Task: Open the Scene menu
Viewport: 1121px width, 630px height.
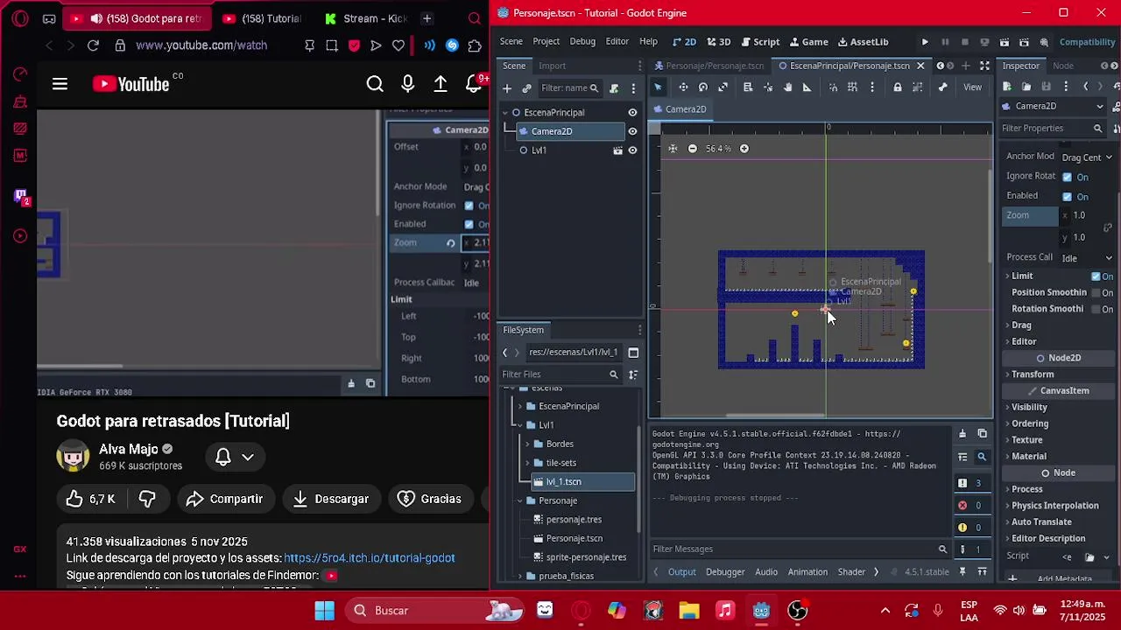Action: pos(511,42)
